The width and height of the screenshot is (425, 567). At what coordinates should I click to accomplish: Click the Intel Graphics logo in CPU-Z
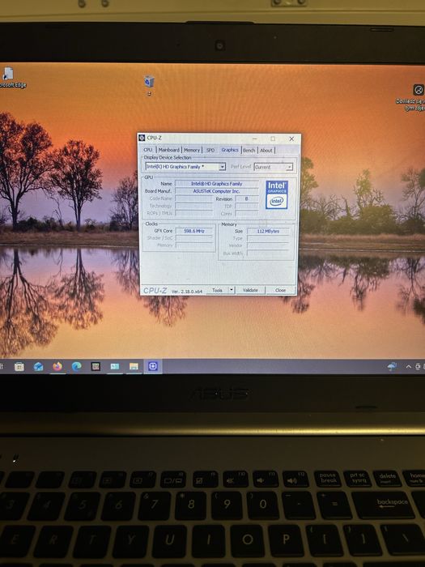[x=277, y=194]
